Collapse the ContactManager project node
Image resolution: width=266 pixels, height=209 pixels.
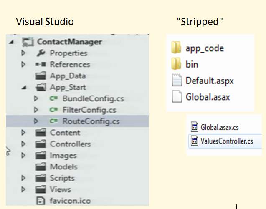pyautogui.click(x=10, y=42)
